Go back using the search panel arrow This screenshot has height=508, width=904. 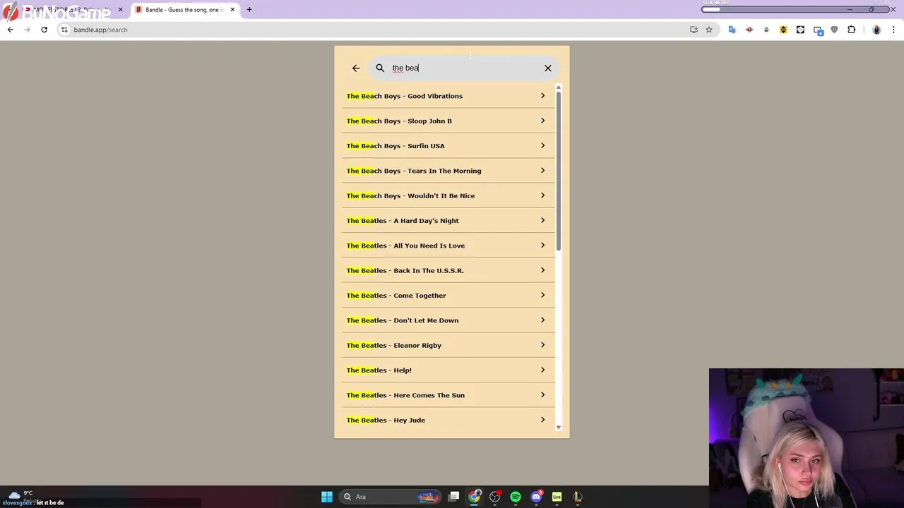pos(356,68)
